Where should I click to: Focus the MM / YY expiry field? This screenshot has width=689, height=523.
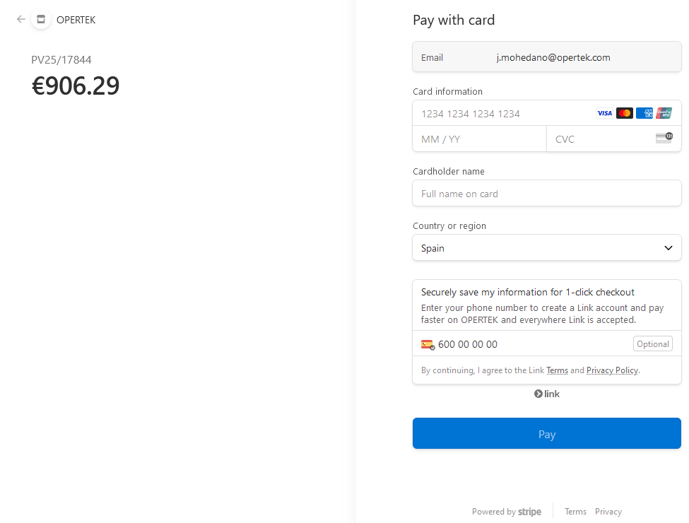(x=479, y=139)
